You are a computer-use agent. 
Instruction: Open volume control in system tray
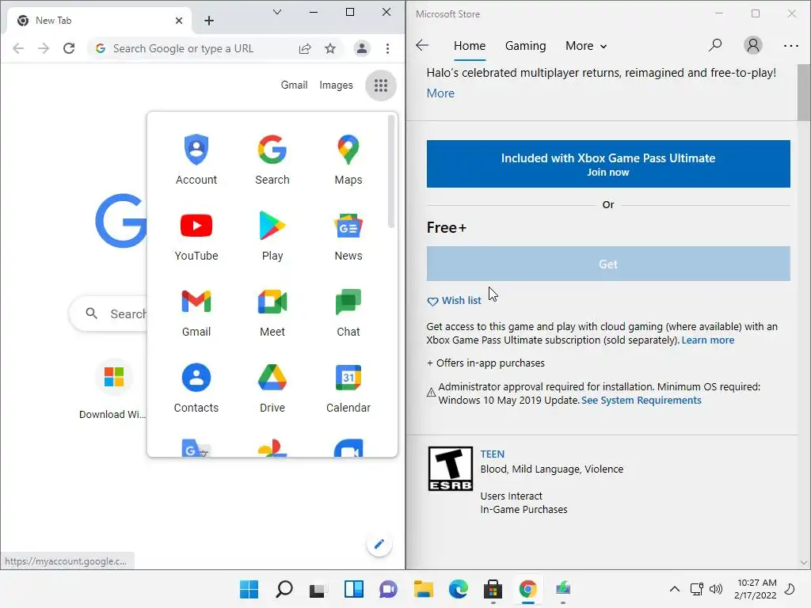716,589
